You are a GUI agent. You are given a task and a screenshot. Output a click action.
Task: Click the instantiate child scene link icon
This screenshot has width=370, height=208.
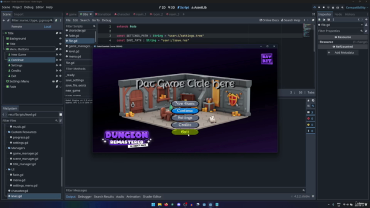8,21
